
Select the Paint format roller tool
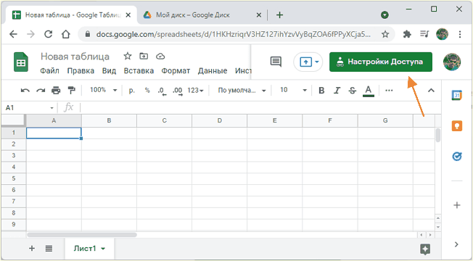tap(72, 90)
